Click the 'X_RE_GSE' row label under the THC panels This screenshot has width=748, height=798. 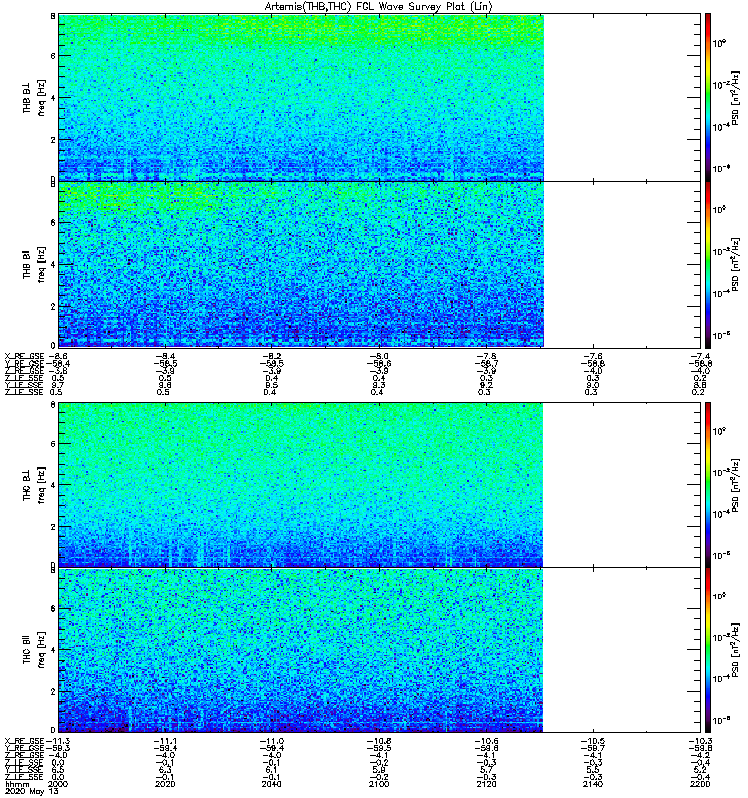(x=24, y=741)
